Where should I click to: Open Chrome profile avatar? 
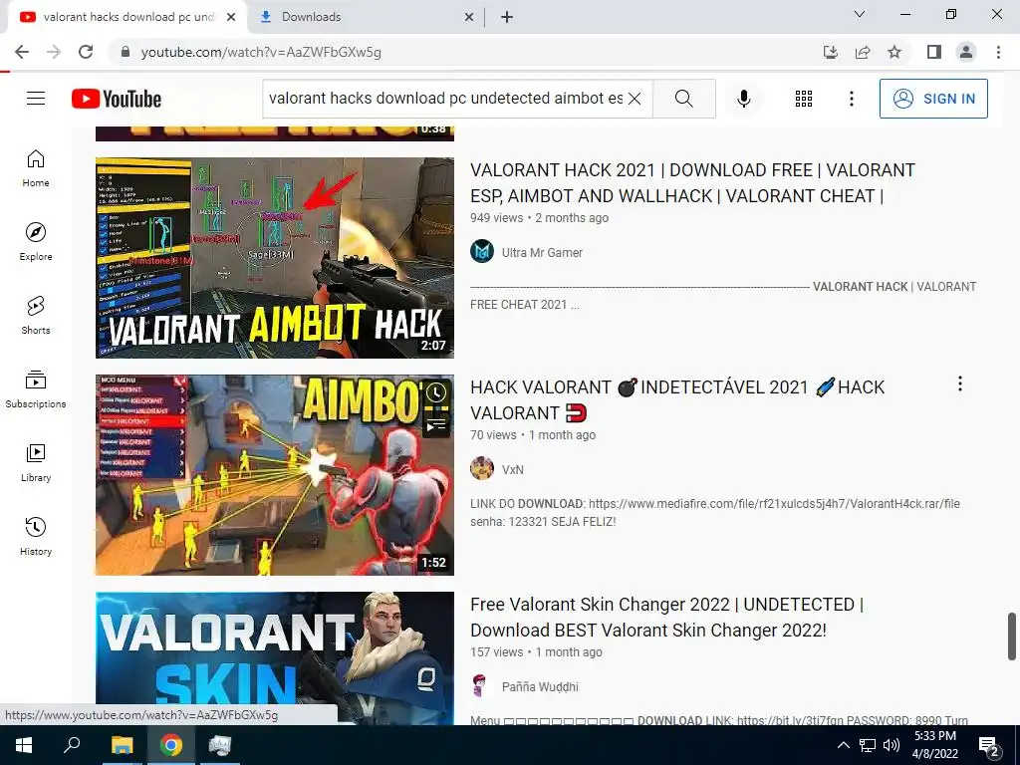coord(966,52)
